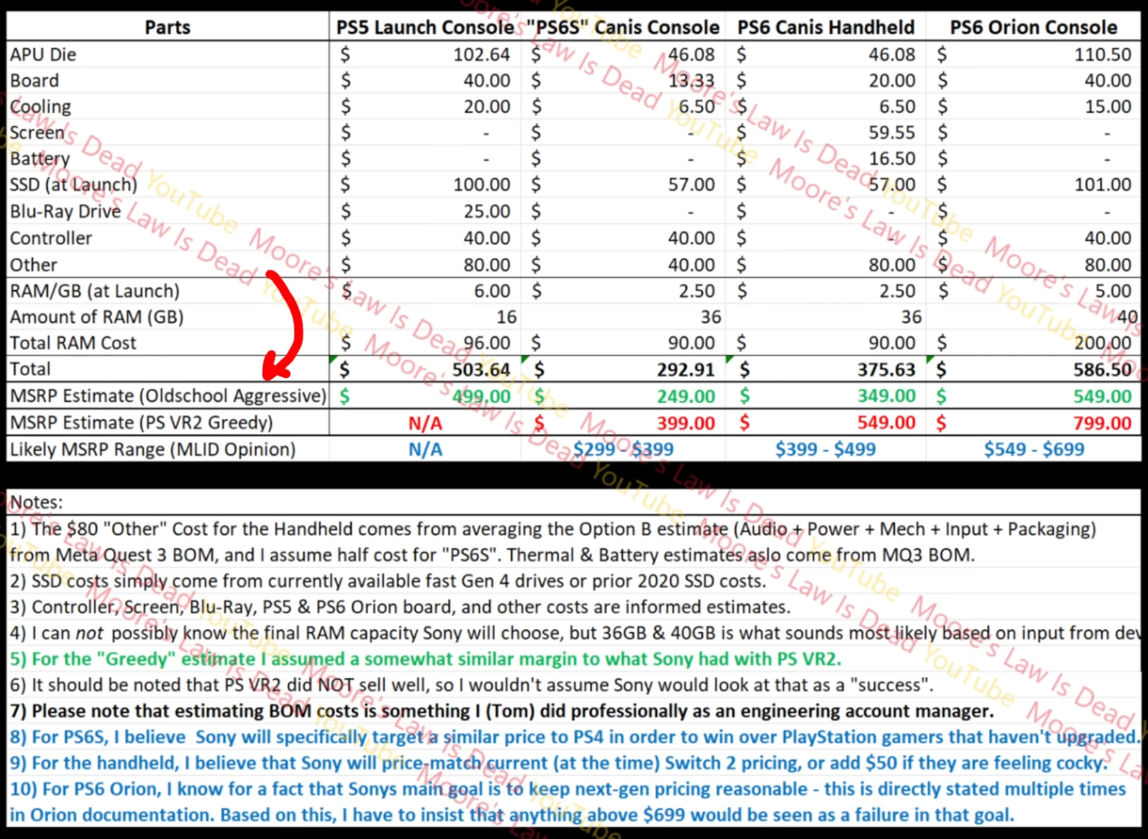This screenshot has width=1148, height=839.
Task: Select 'MSRP Estimate (Oldschool Aggressive)' label
Action: tap(168, 396)
